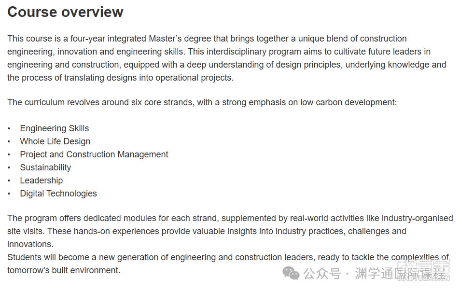
Task: Click the WeChat logo icon in the watermark
Action: tap(291, 273)
